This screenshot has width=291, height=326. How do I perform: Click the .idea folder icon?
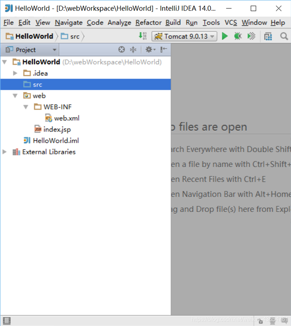pyautogui.click(x=27, y=73)
